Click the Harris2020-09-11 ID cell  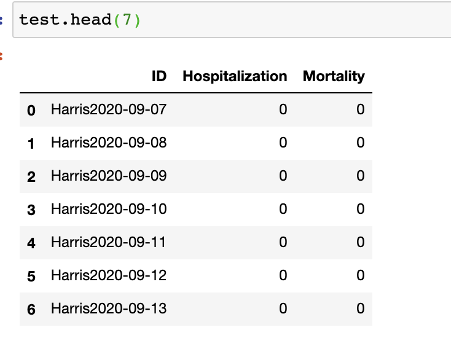109,242
